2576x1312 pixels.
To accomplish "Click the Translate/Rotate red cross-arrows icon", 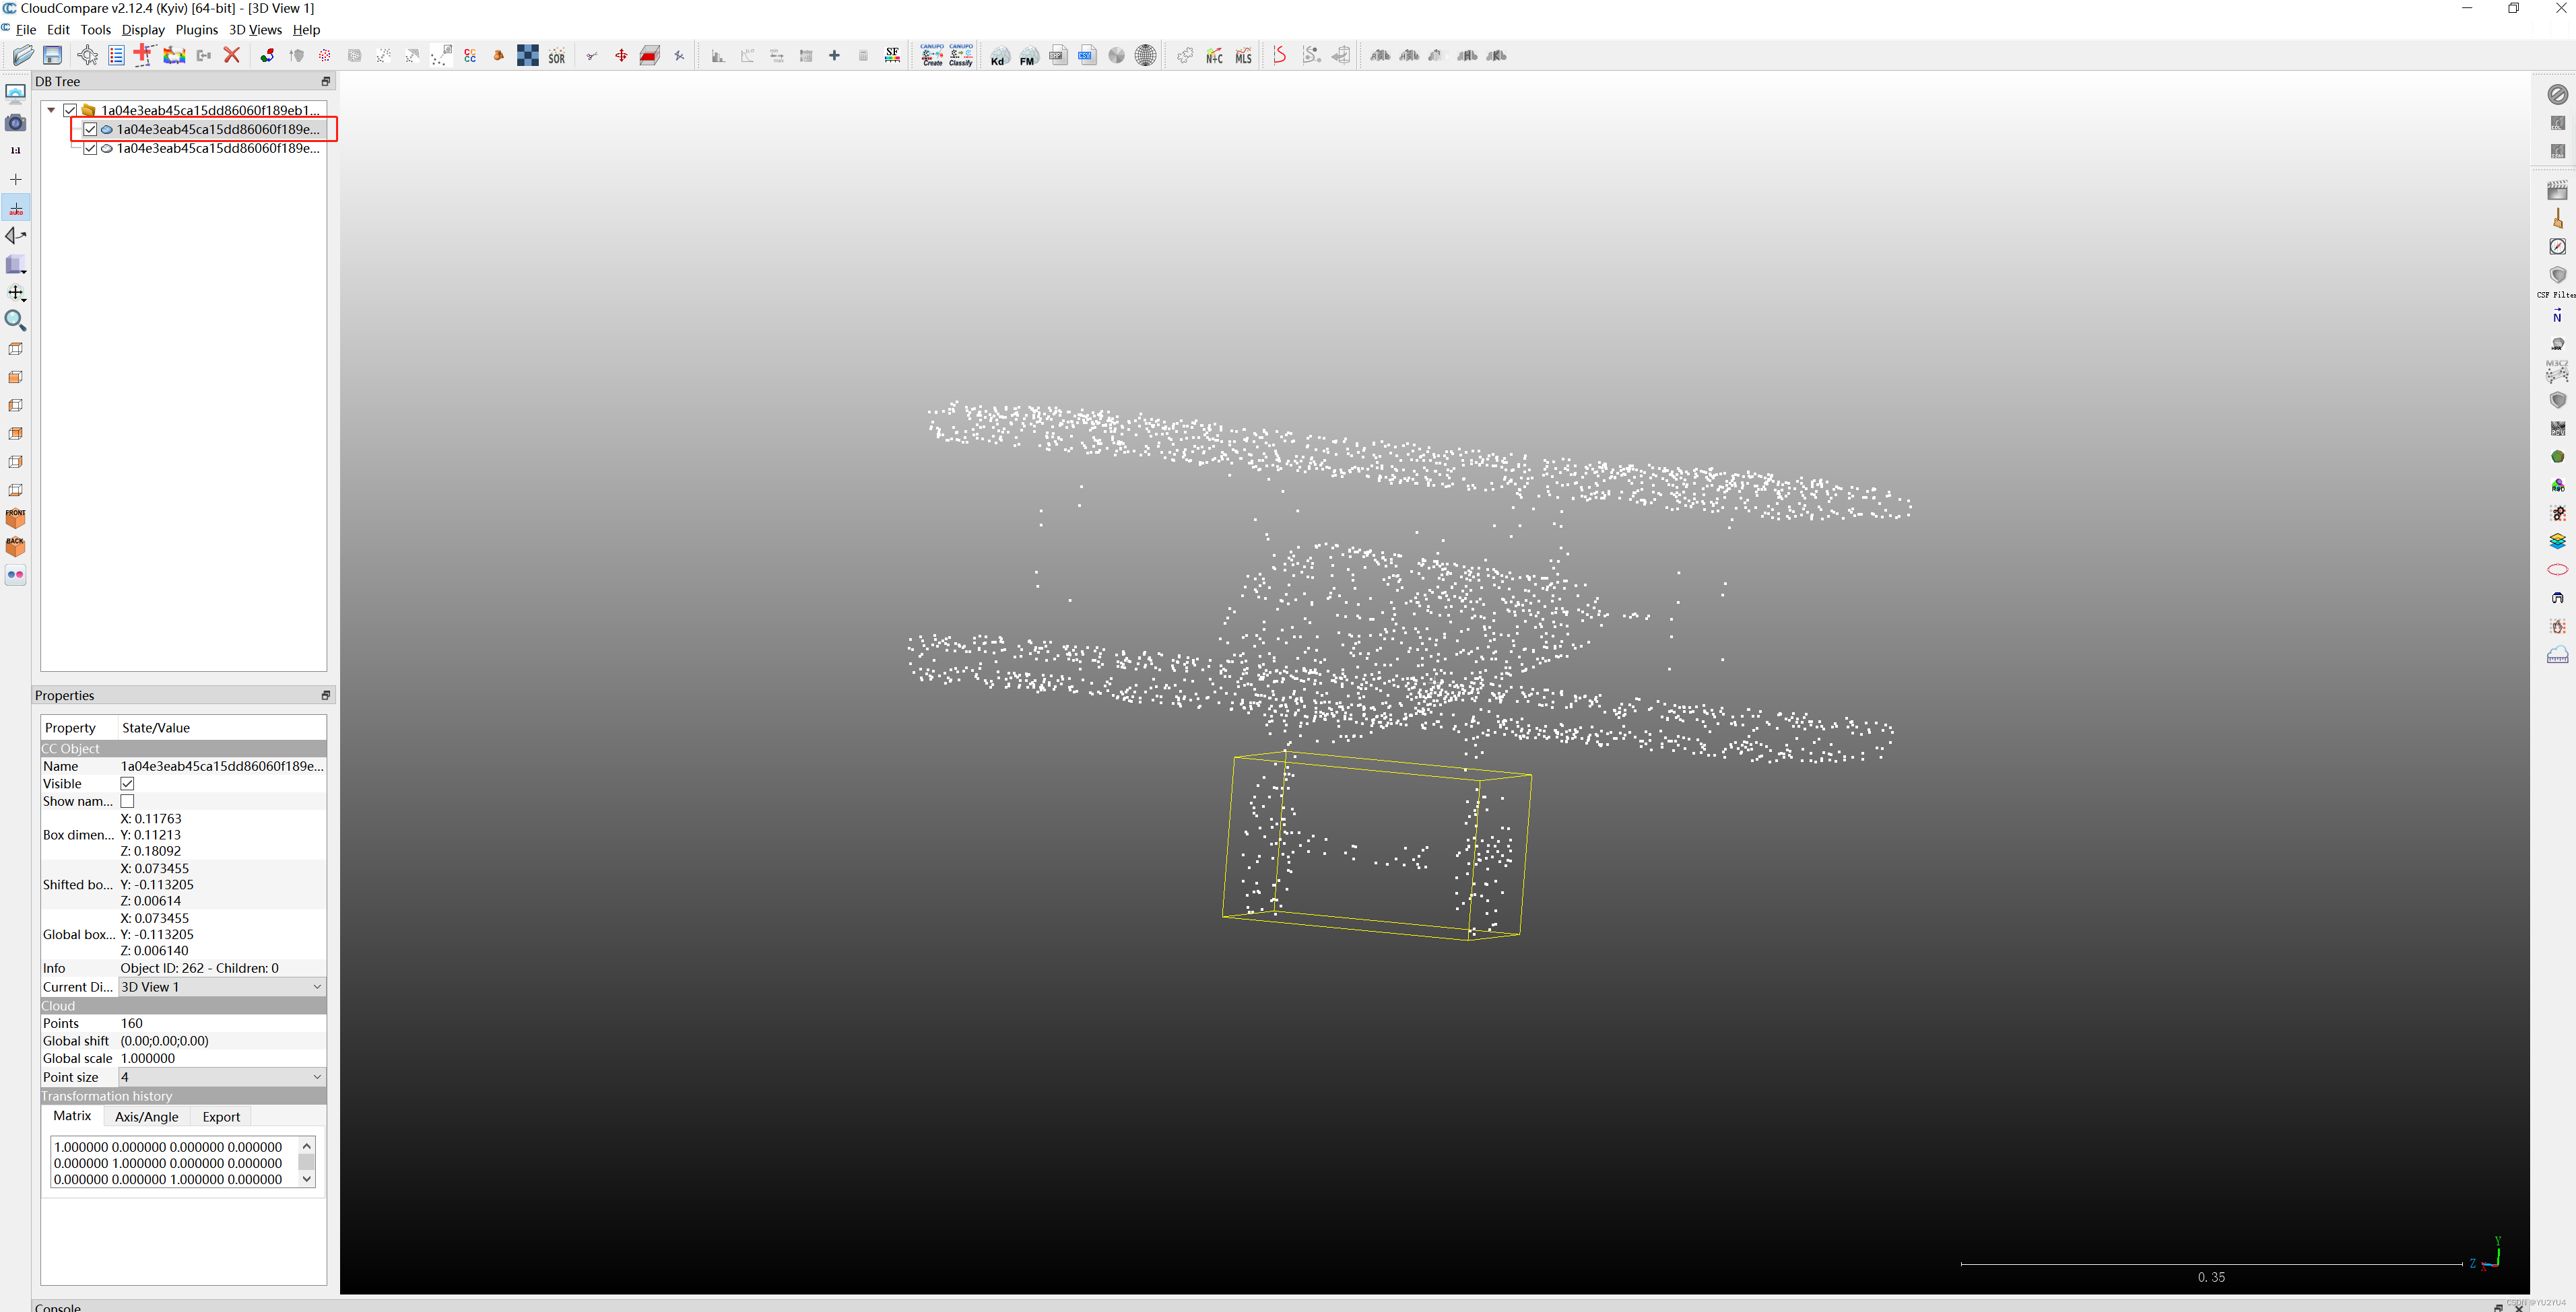I will (621, 56).
